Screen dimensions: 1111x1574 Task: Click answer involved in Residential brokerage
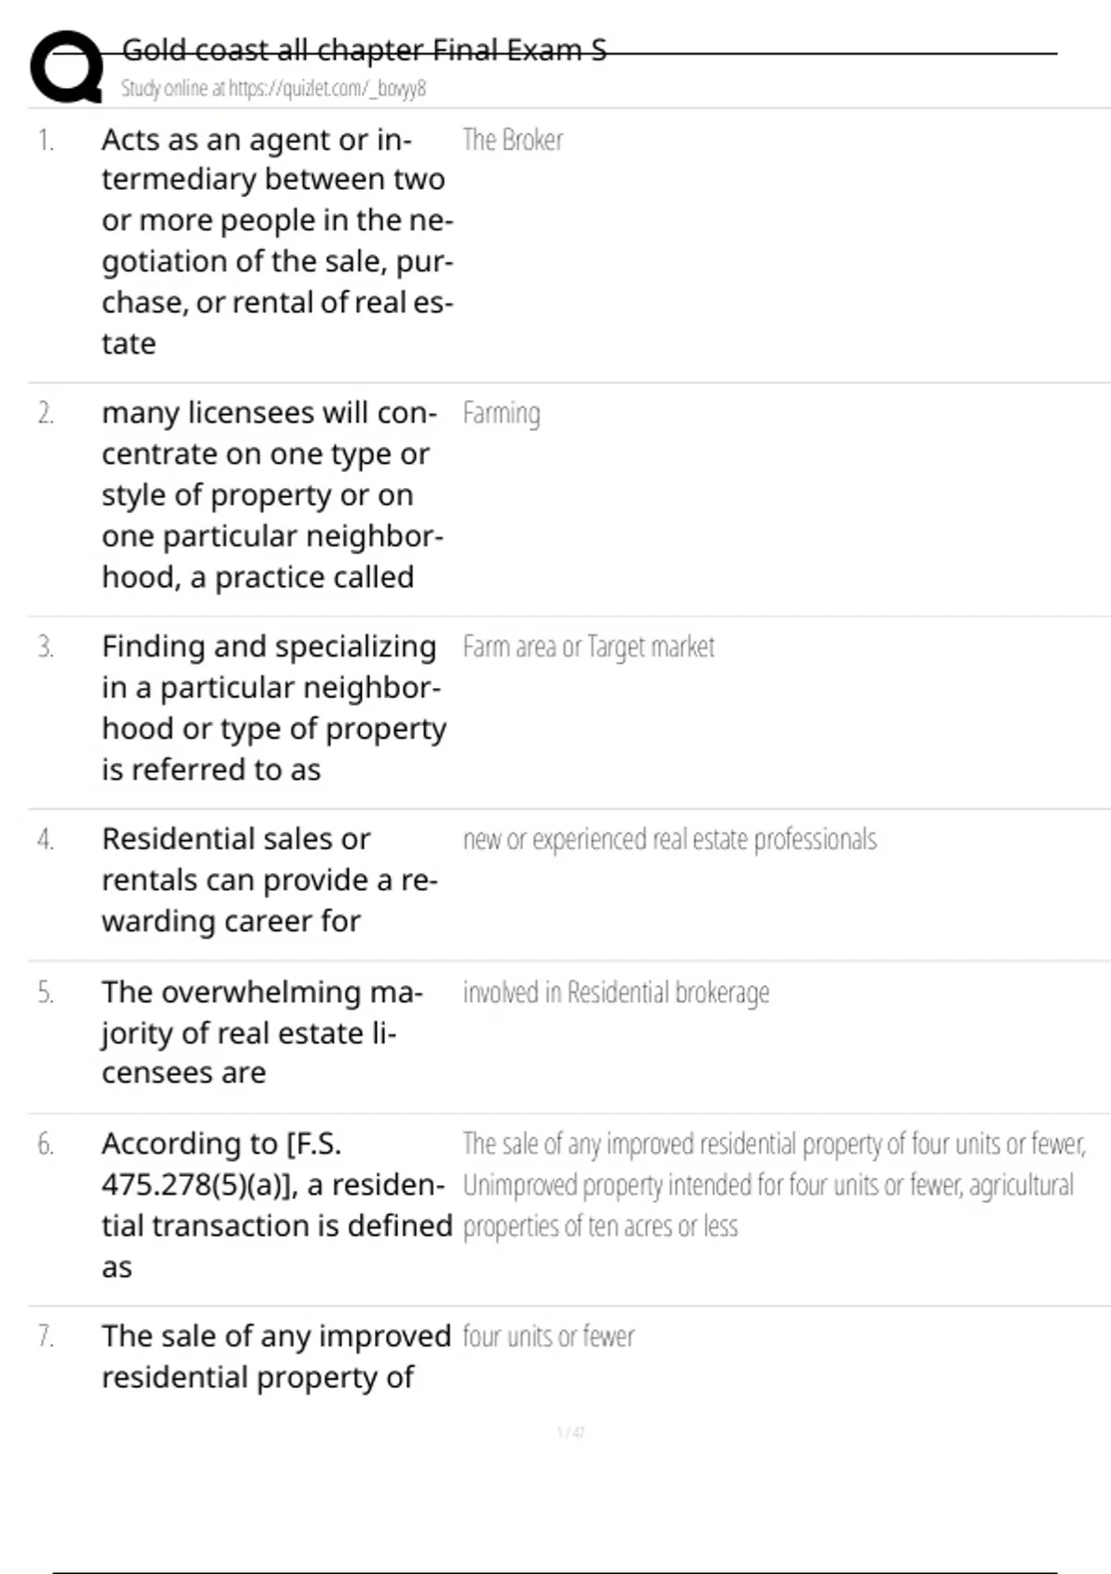[x=616, y=993]
